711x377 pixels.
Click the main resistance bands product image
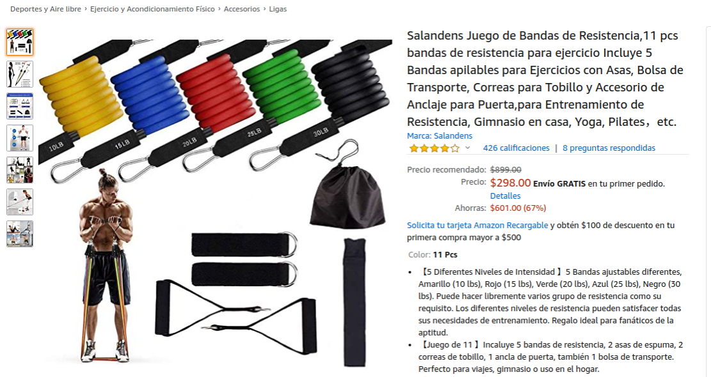pyautogui.click(x=216, y=203)
